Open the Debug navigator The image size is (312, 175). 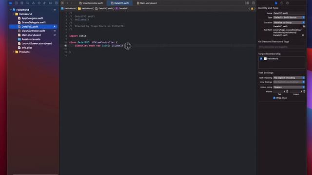point(45,3)
